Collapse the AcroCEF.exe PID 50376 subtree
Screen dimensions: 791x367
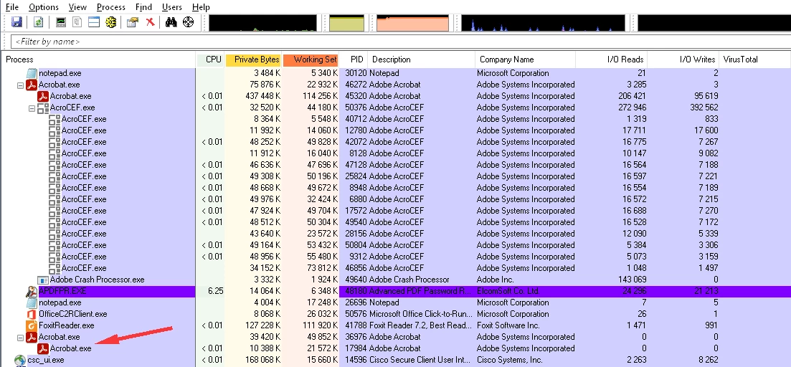[x=32, y=108]
